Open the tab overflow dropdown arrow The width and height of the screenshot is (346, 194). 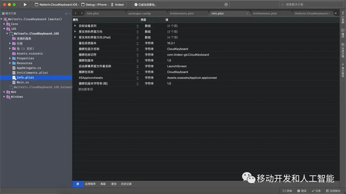[336, 13]
